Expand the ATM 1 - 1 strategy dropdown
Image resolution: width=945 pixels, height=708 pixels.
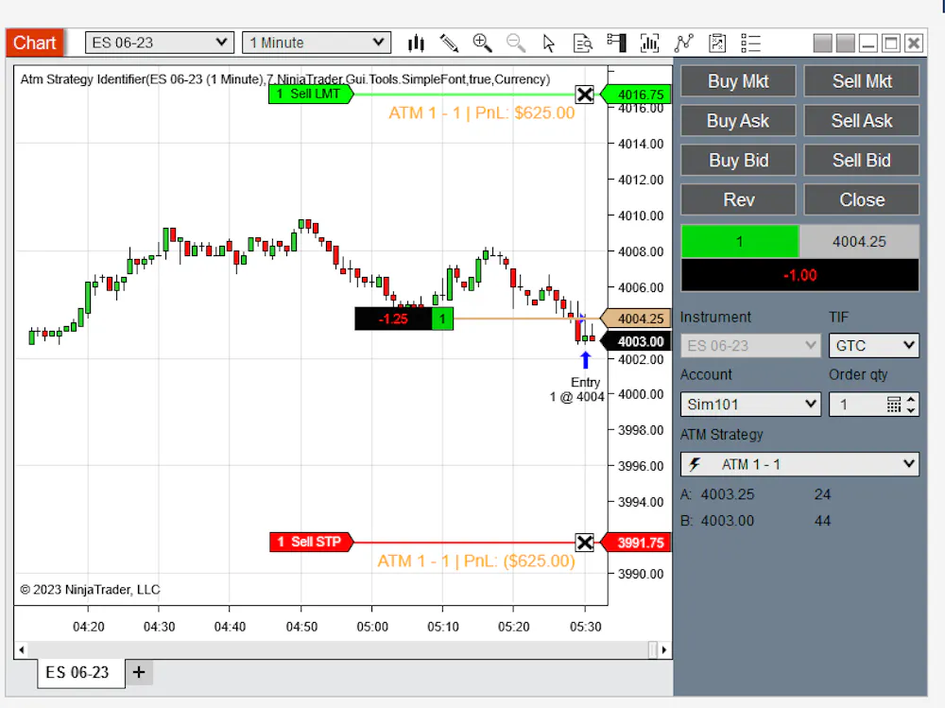coord(799,464)
